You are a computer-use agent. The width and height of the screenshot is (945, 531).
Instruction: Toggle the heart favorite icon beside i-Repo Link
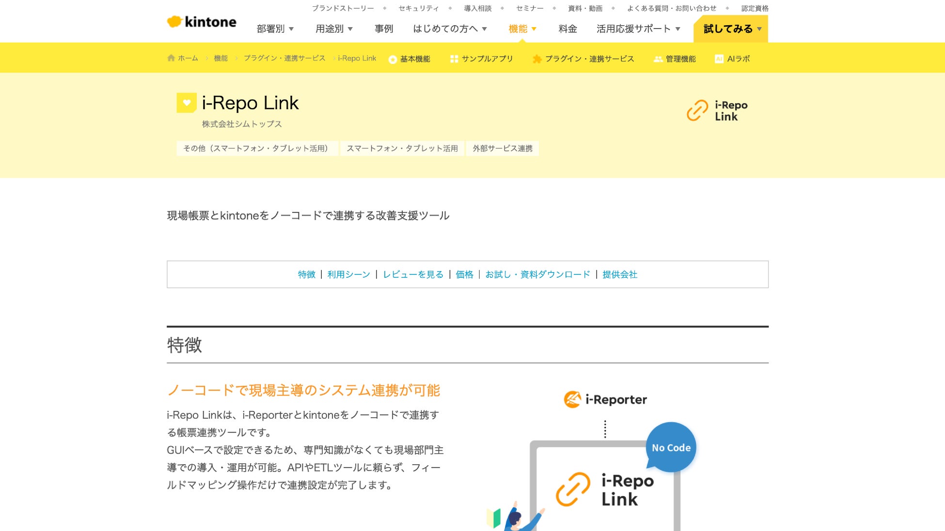[x=187, y=103]
